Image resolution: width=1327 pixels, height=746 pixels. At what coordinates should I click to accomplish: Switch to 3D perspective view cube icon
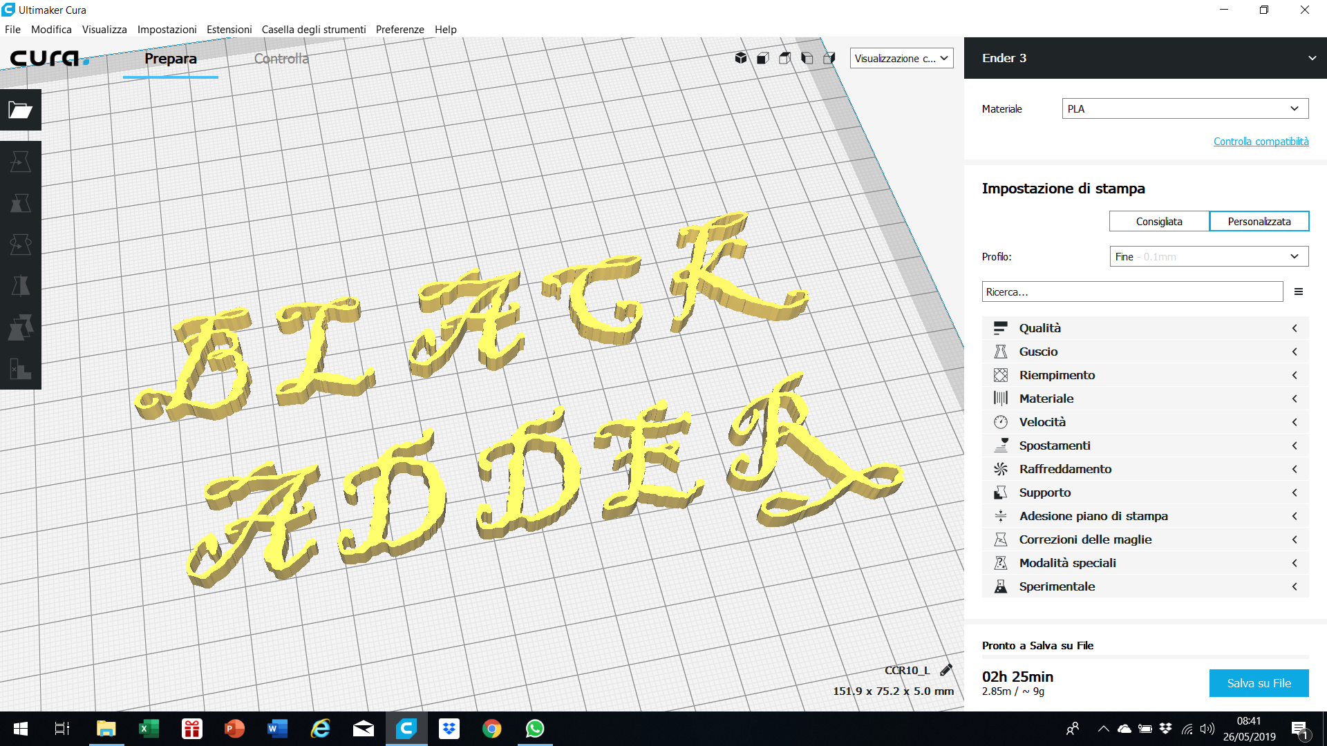click(741, 58)
